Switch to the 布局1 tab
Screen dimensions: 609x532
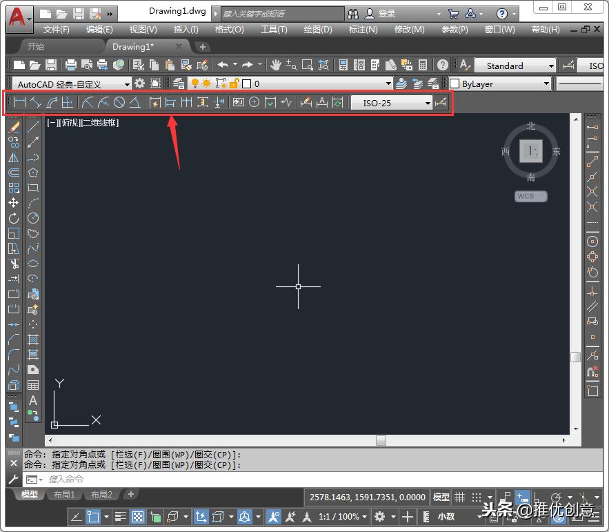(64, 494)
